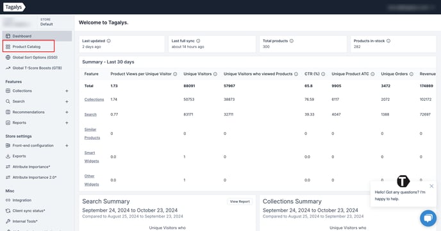Viewport: 441px width, 231px height.
Task: Click the info icon beside Unique Orders
Action: tap(411, 74)
